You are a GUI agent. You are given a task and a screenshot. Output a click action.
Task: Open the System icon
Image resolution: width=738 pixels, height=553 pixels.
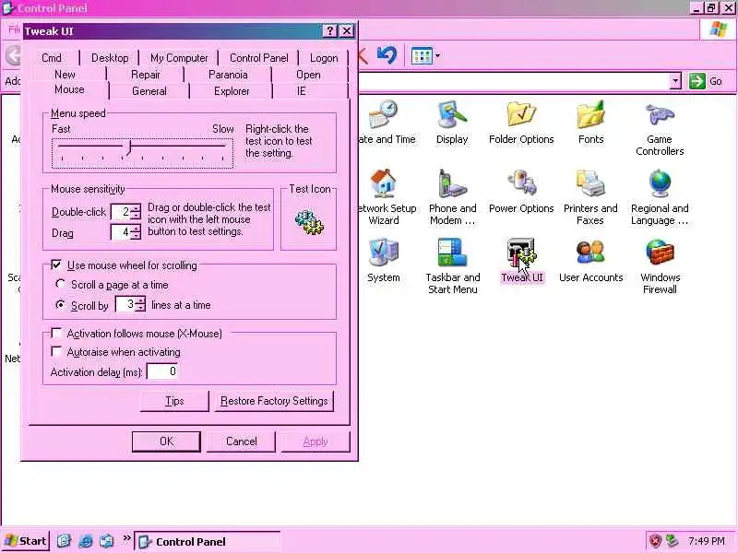384,253
